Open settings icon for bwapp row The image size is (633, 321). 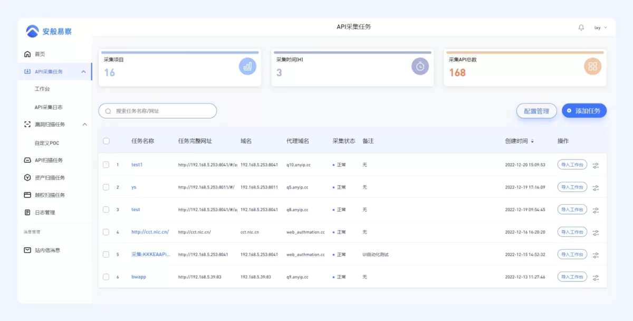click(596, 277)
